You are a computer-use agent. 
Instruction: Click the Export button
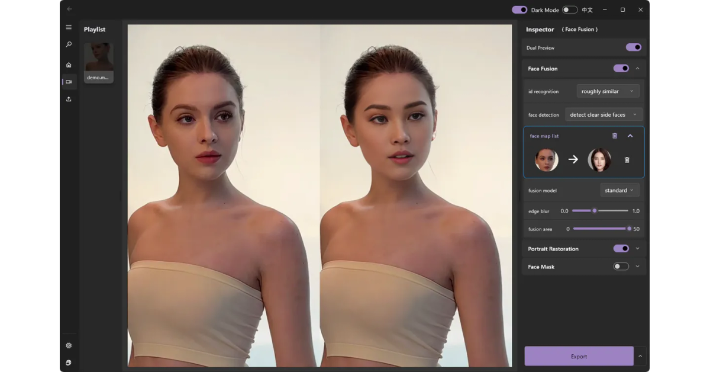click(579, 356)
